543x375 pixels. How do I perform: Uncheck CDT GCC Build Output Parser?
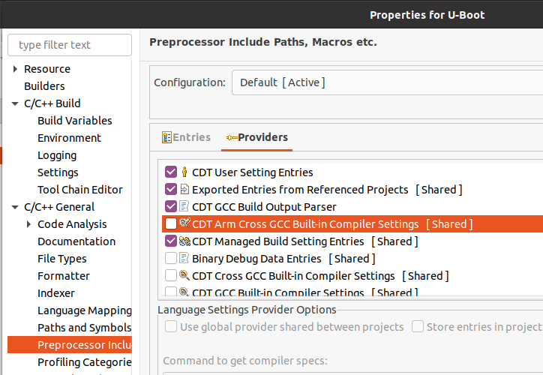click(x=171, y=206)
